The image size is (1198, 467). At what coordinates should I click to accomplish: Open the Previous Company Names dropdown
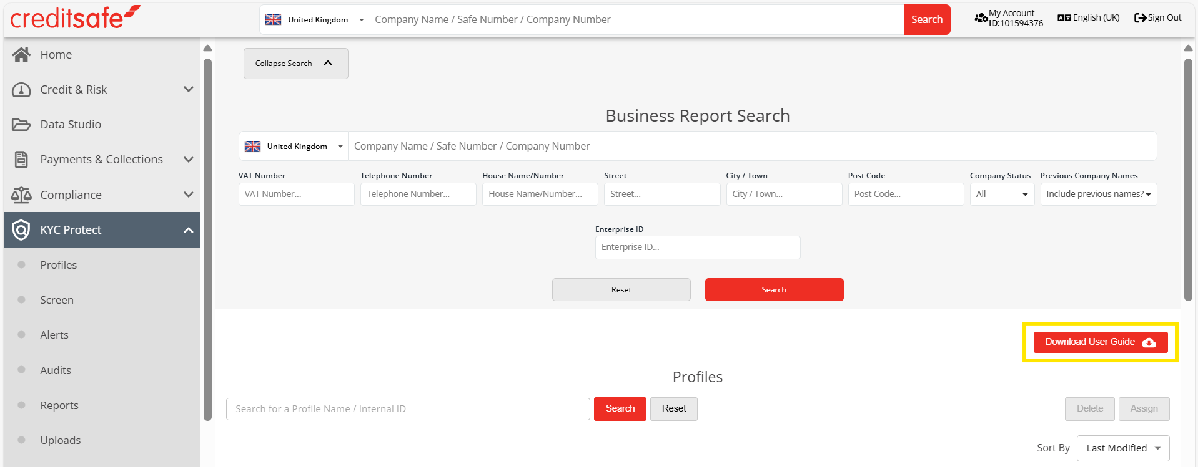pyautogui.click(x=1099, y=195)
